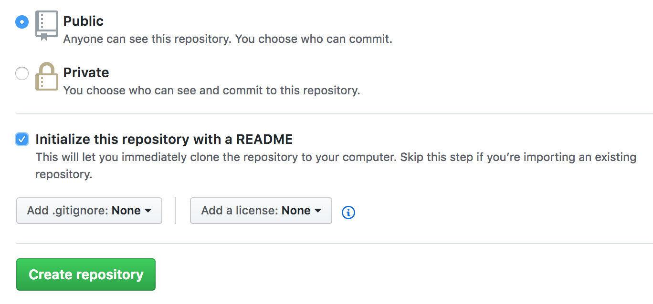The width and height of the screenshot is (653, 304).
Task: Click the 'Skip this step' helper text
Action: [435, 157]
